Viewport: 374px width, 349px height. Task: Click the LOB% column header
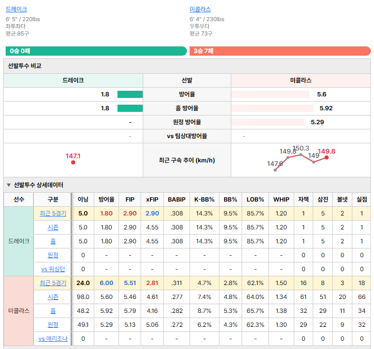255,200
